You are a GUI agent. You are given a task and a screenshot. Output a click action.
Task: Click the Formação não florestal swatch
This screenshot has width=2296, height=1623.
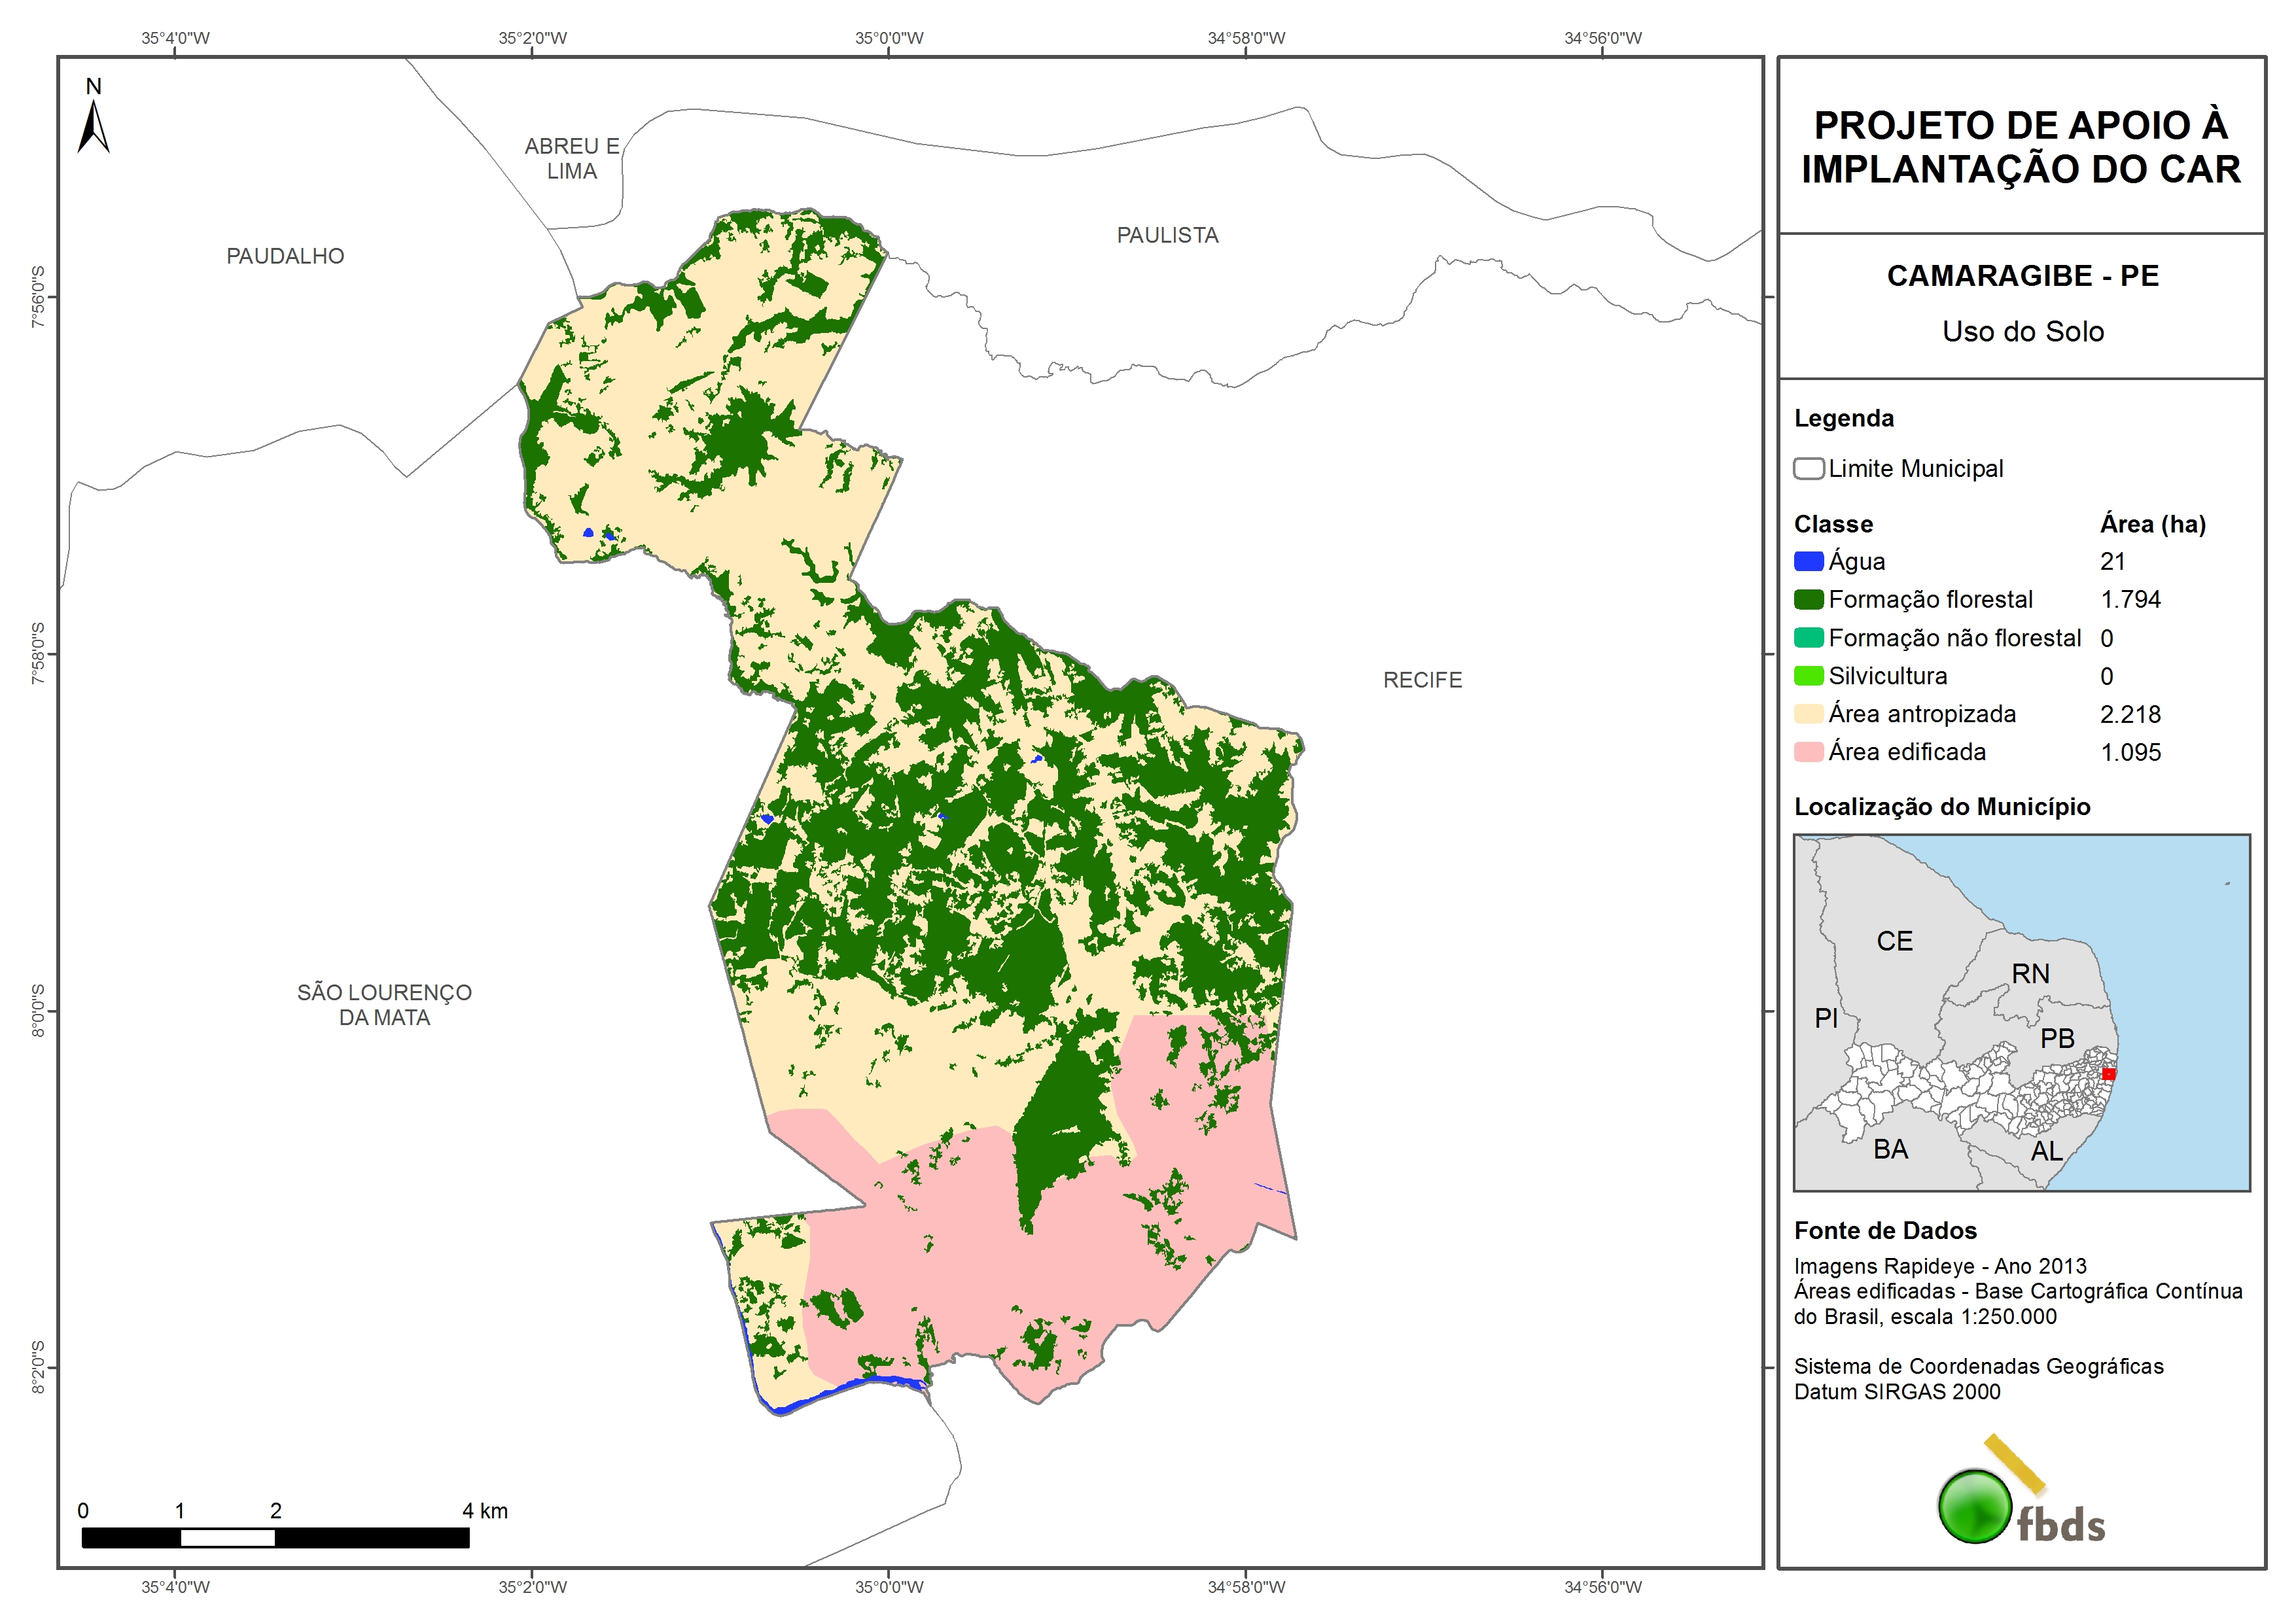click(x=1808, y=638)
